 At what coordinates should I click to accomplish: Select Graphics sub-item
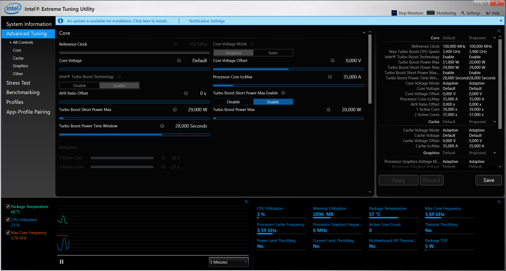[20, 66]
